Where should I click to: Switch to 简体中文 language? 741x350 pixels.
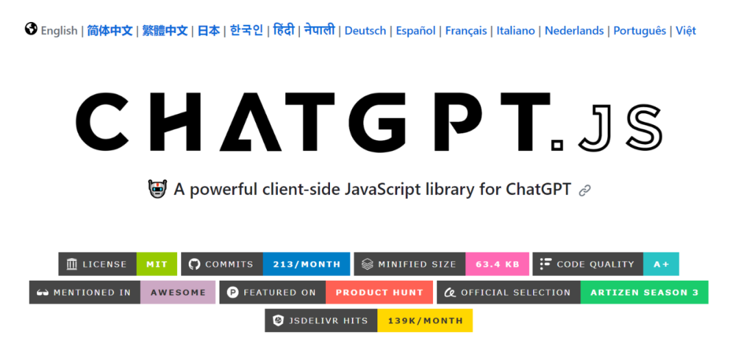pyautogui.click(x=110, y=31)
